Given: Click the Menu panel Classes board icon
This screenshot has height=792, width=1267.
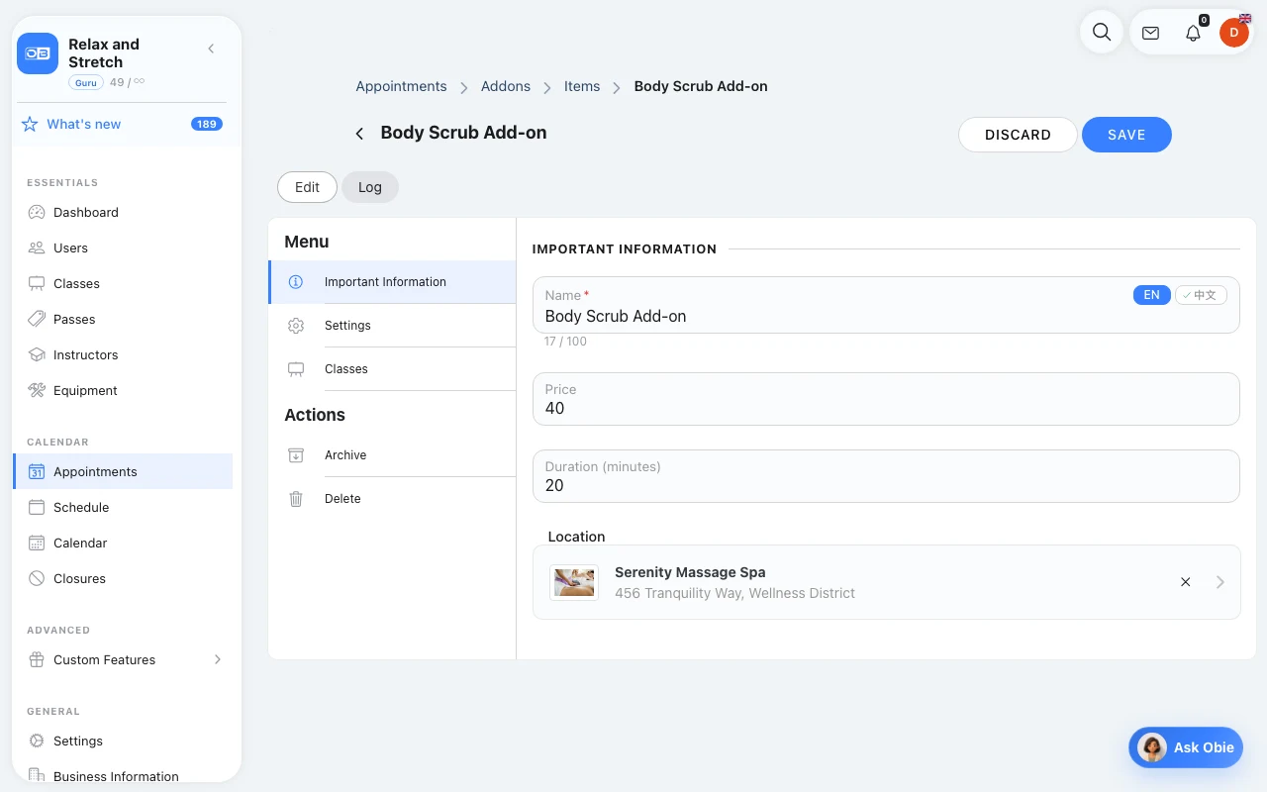Looking at the screenshot, I should pos(295,369).
